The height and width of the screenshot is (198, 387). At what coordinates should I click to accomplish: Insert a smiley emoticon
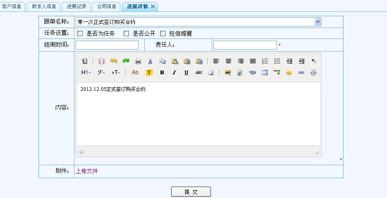point(289,72)
